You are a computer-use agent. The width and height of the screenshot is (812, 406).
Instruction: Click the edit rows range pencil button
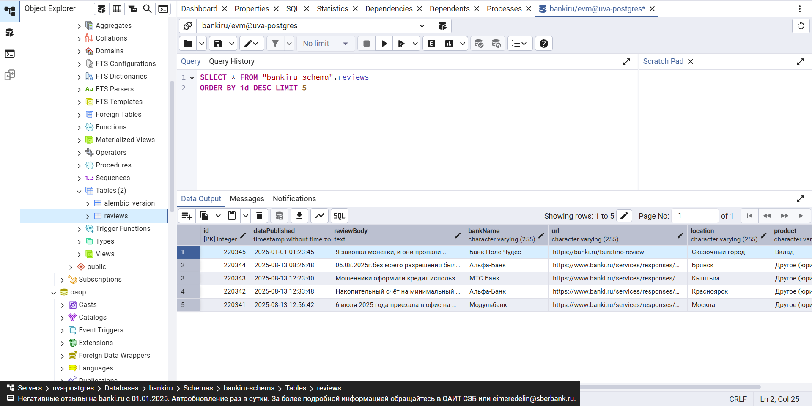(624, 216)
